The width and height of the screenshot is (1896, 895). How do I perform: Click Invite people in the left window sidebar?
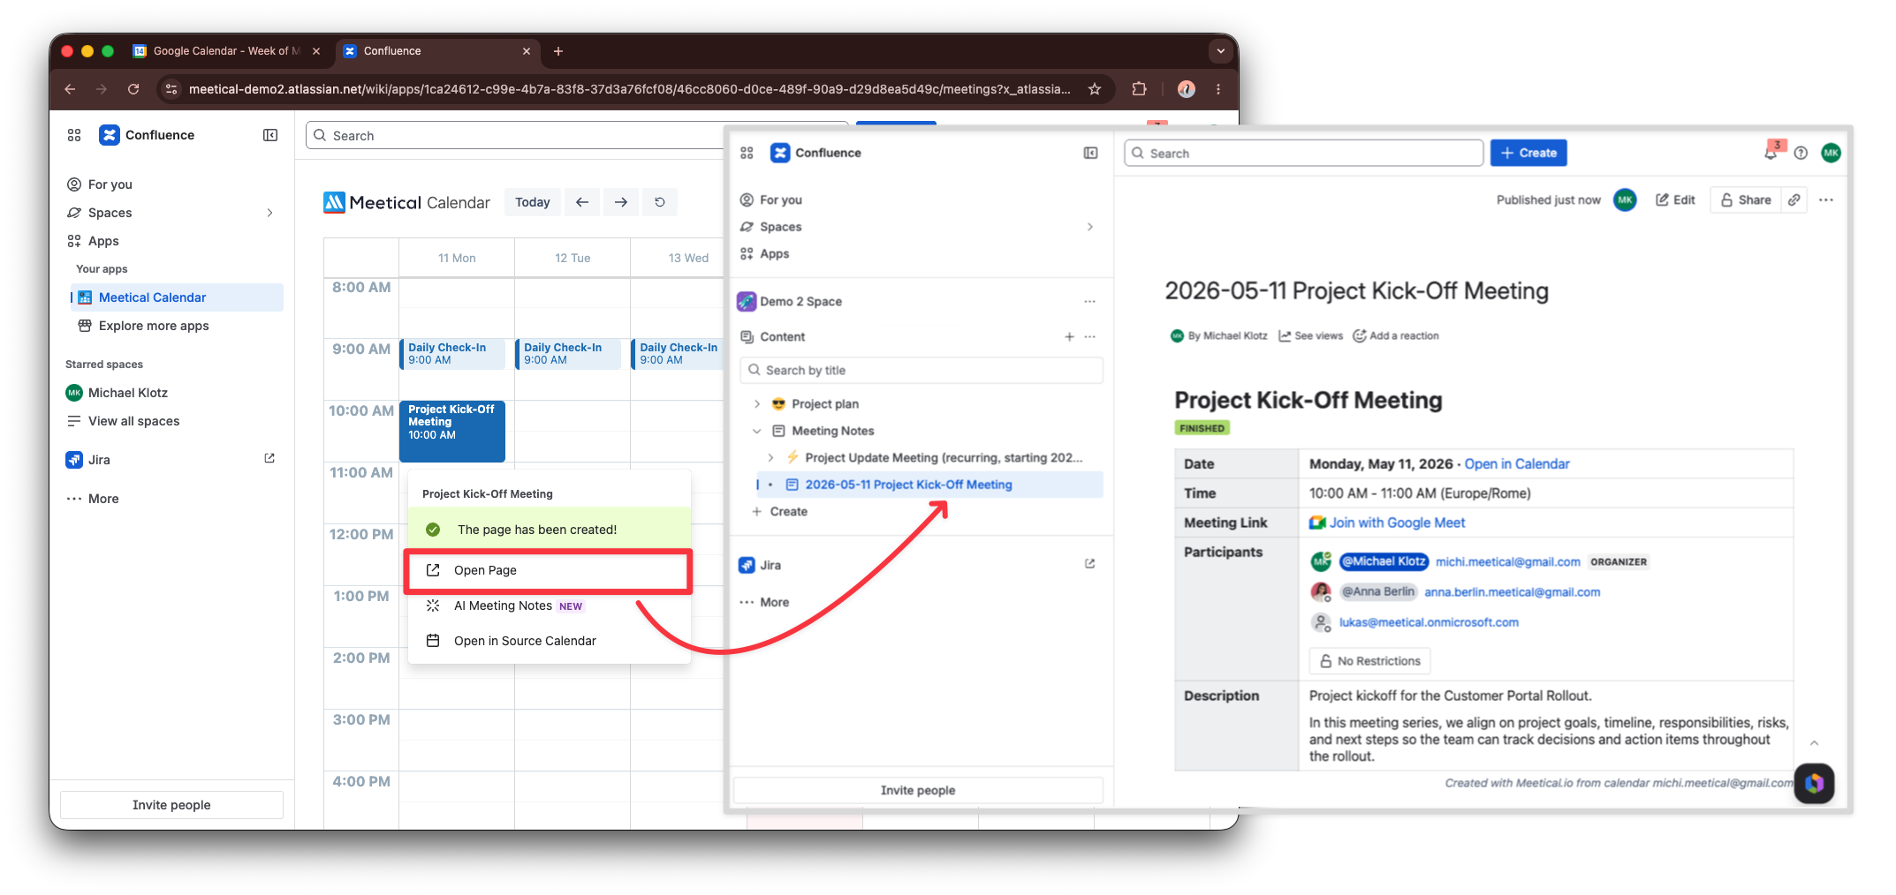[x=171, y=805]
